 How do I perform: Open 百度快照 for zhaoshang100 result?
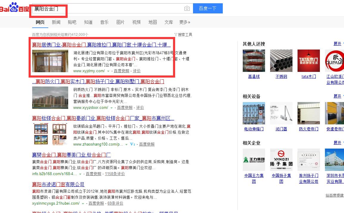[x=147, y=144]
